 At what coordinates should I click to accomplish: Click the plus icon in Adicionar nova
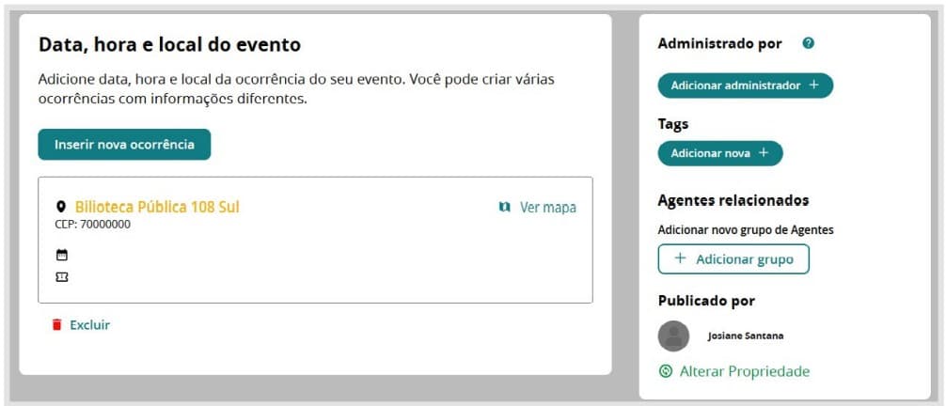(764, 153)
